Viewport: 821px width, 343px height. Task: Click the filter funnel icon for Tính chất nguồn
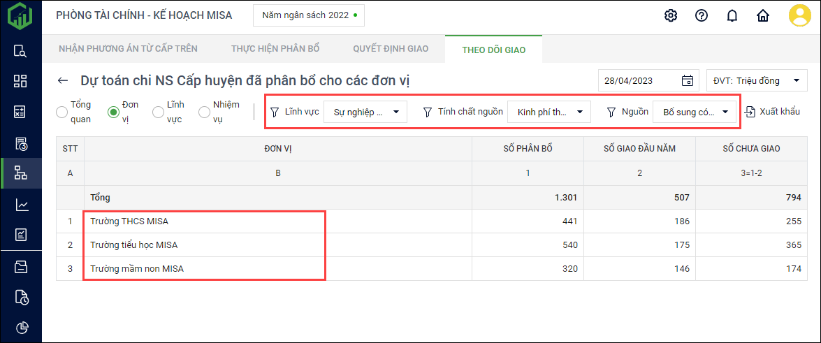click(x=427, y=112)
